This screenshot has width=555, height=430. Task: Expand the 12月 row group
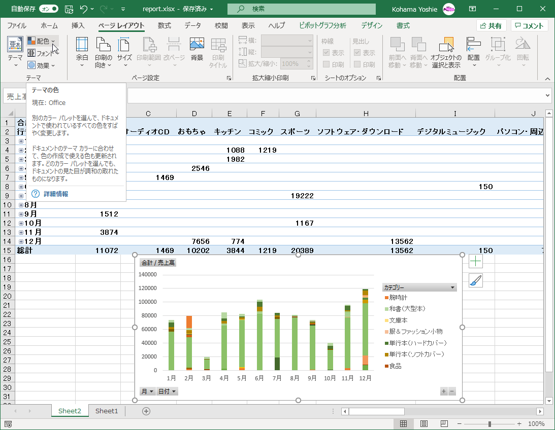pos(21,241)
